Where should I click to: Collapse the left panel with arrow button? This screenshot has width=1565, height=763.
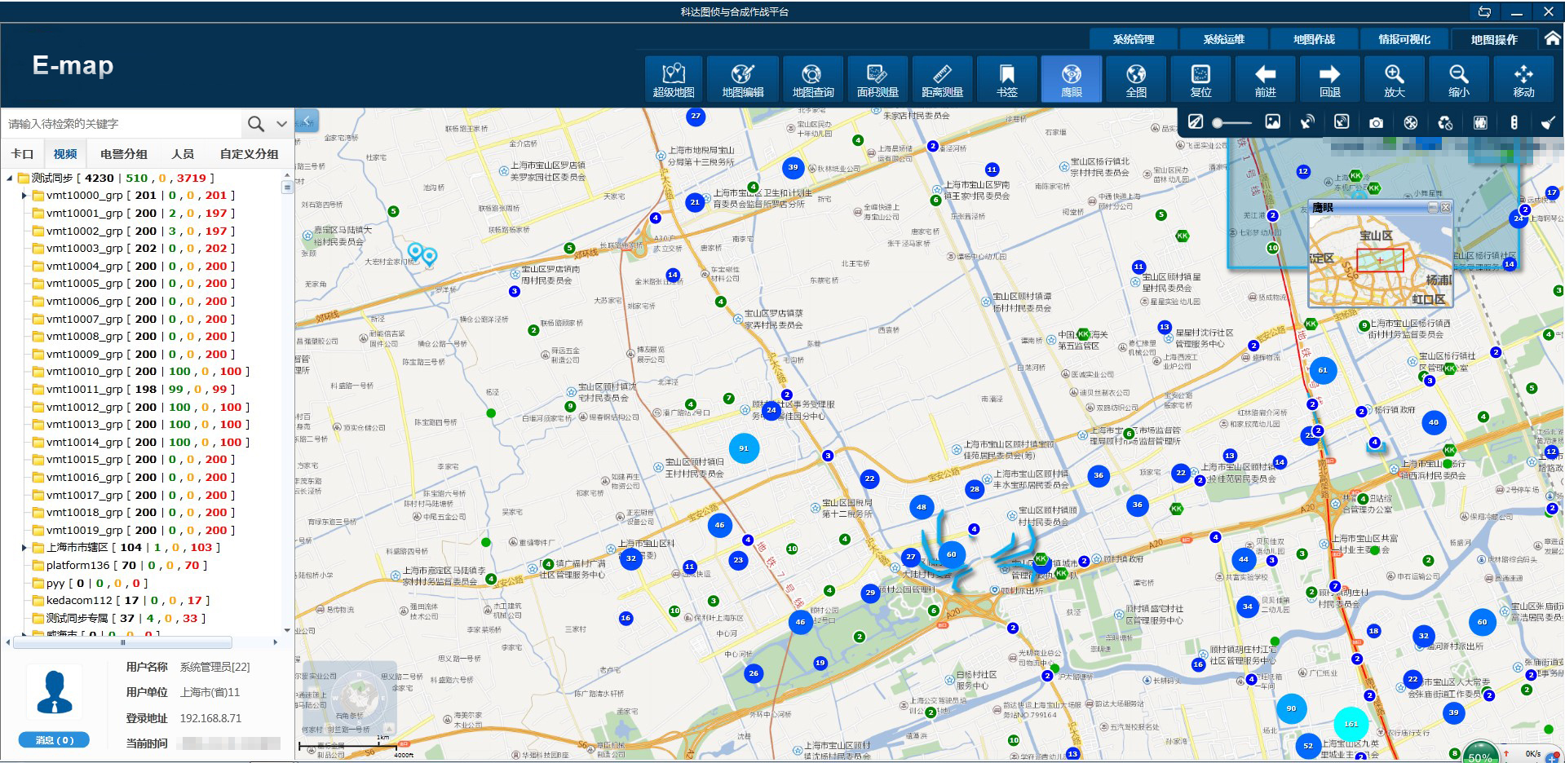[x=307, y=121]
